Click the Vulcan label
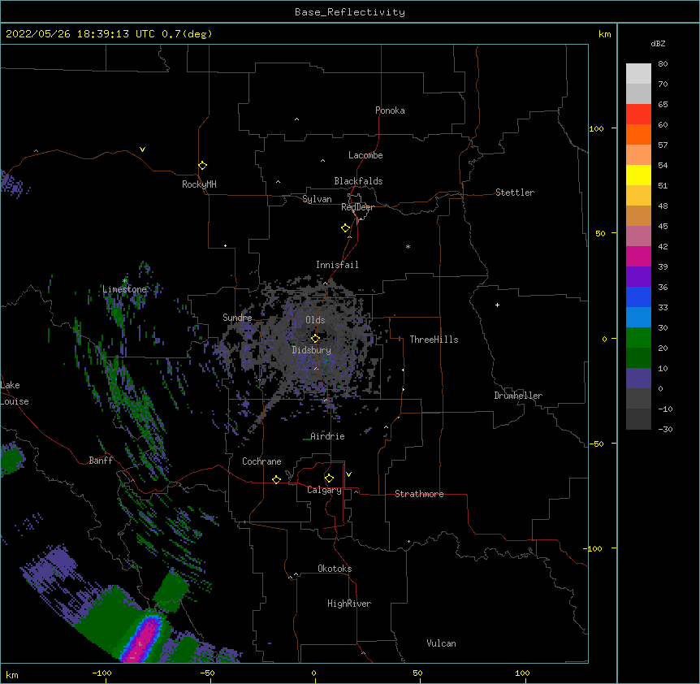This screenshot has height=684, width=700. 441,643
